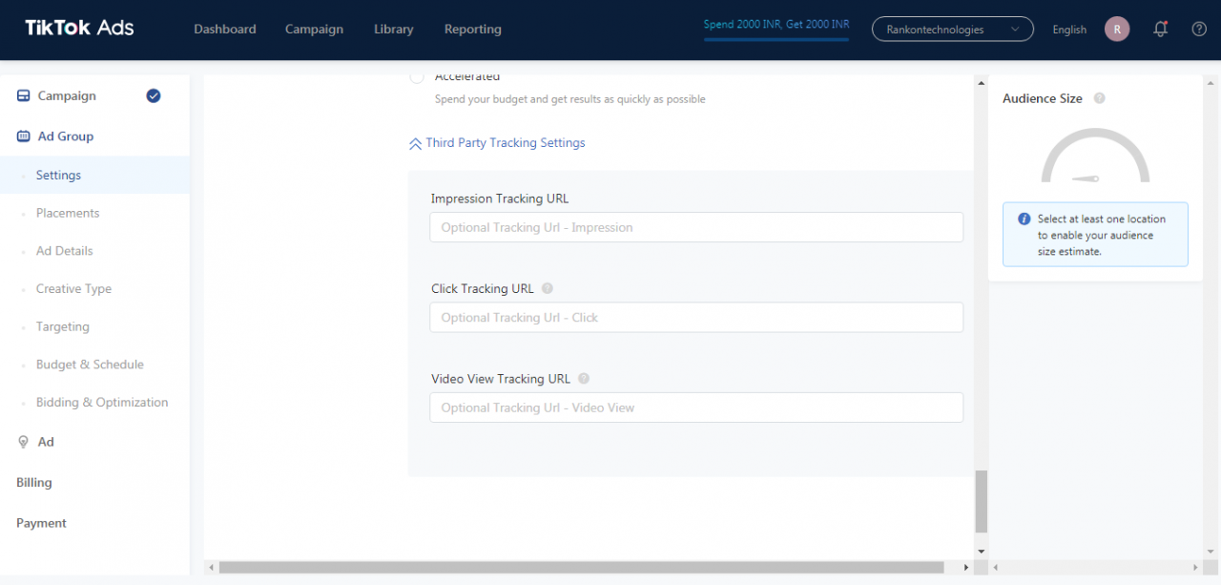Viewport: 1221px width, 585px height.
Task: Show Video View Tracking URL help tooltip
Action: pos(584,378)
